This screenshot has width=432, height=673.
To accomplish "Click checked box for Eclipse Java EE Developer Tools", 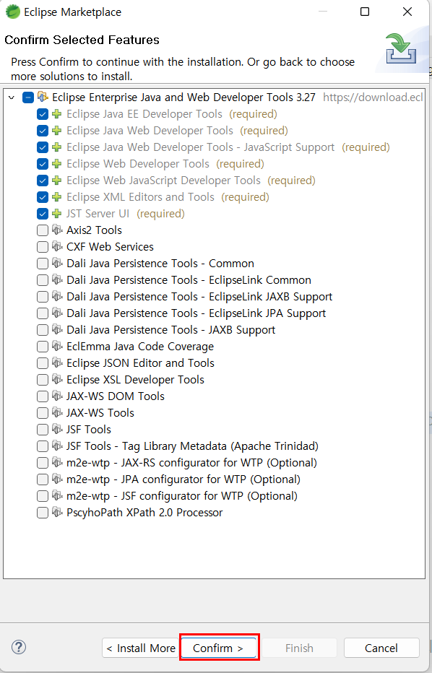I will point(43,114).
